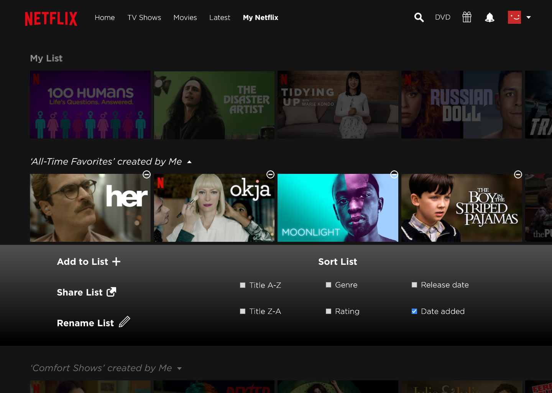
Task: Collapse the All-Time Favorites list arrow
Action: (x=189, y=162)
